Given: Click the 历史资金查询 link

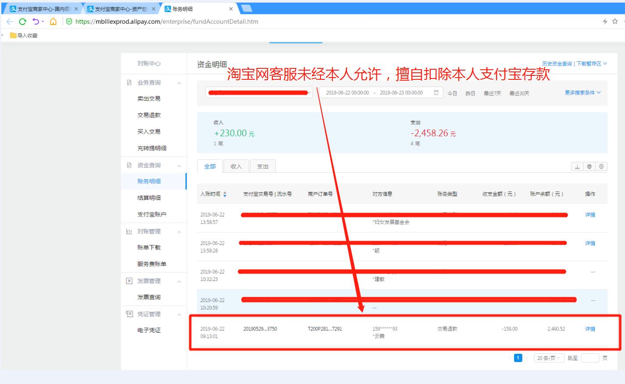Looking at the screenshot, I should point(557,64).
